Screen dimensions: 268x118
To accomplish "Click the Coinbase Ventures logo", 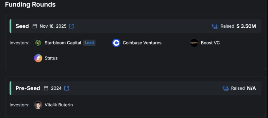I will 116,43.
